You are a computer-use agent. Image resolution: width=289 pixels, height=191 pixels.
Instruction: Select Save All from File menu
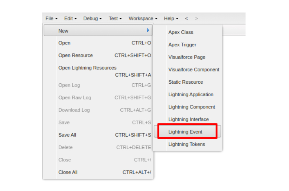coord(67,135)
